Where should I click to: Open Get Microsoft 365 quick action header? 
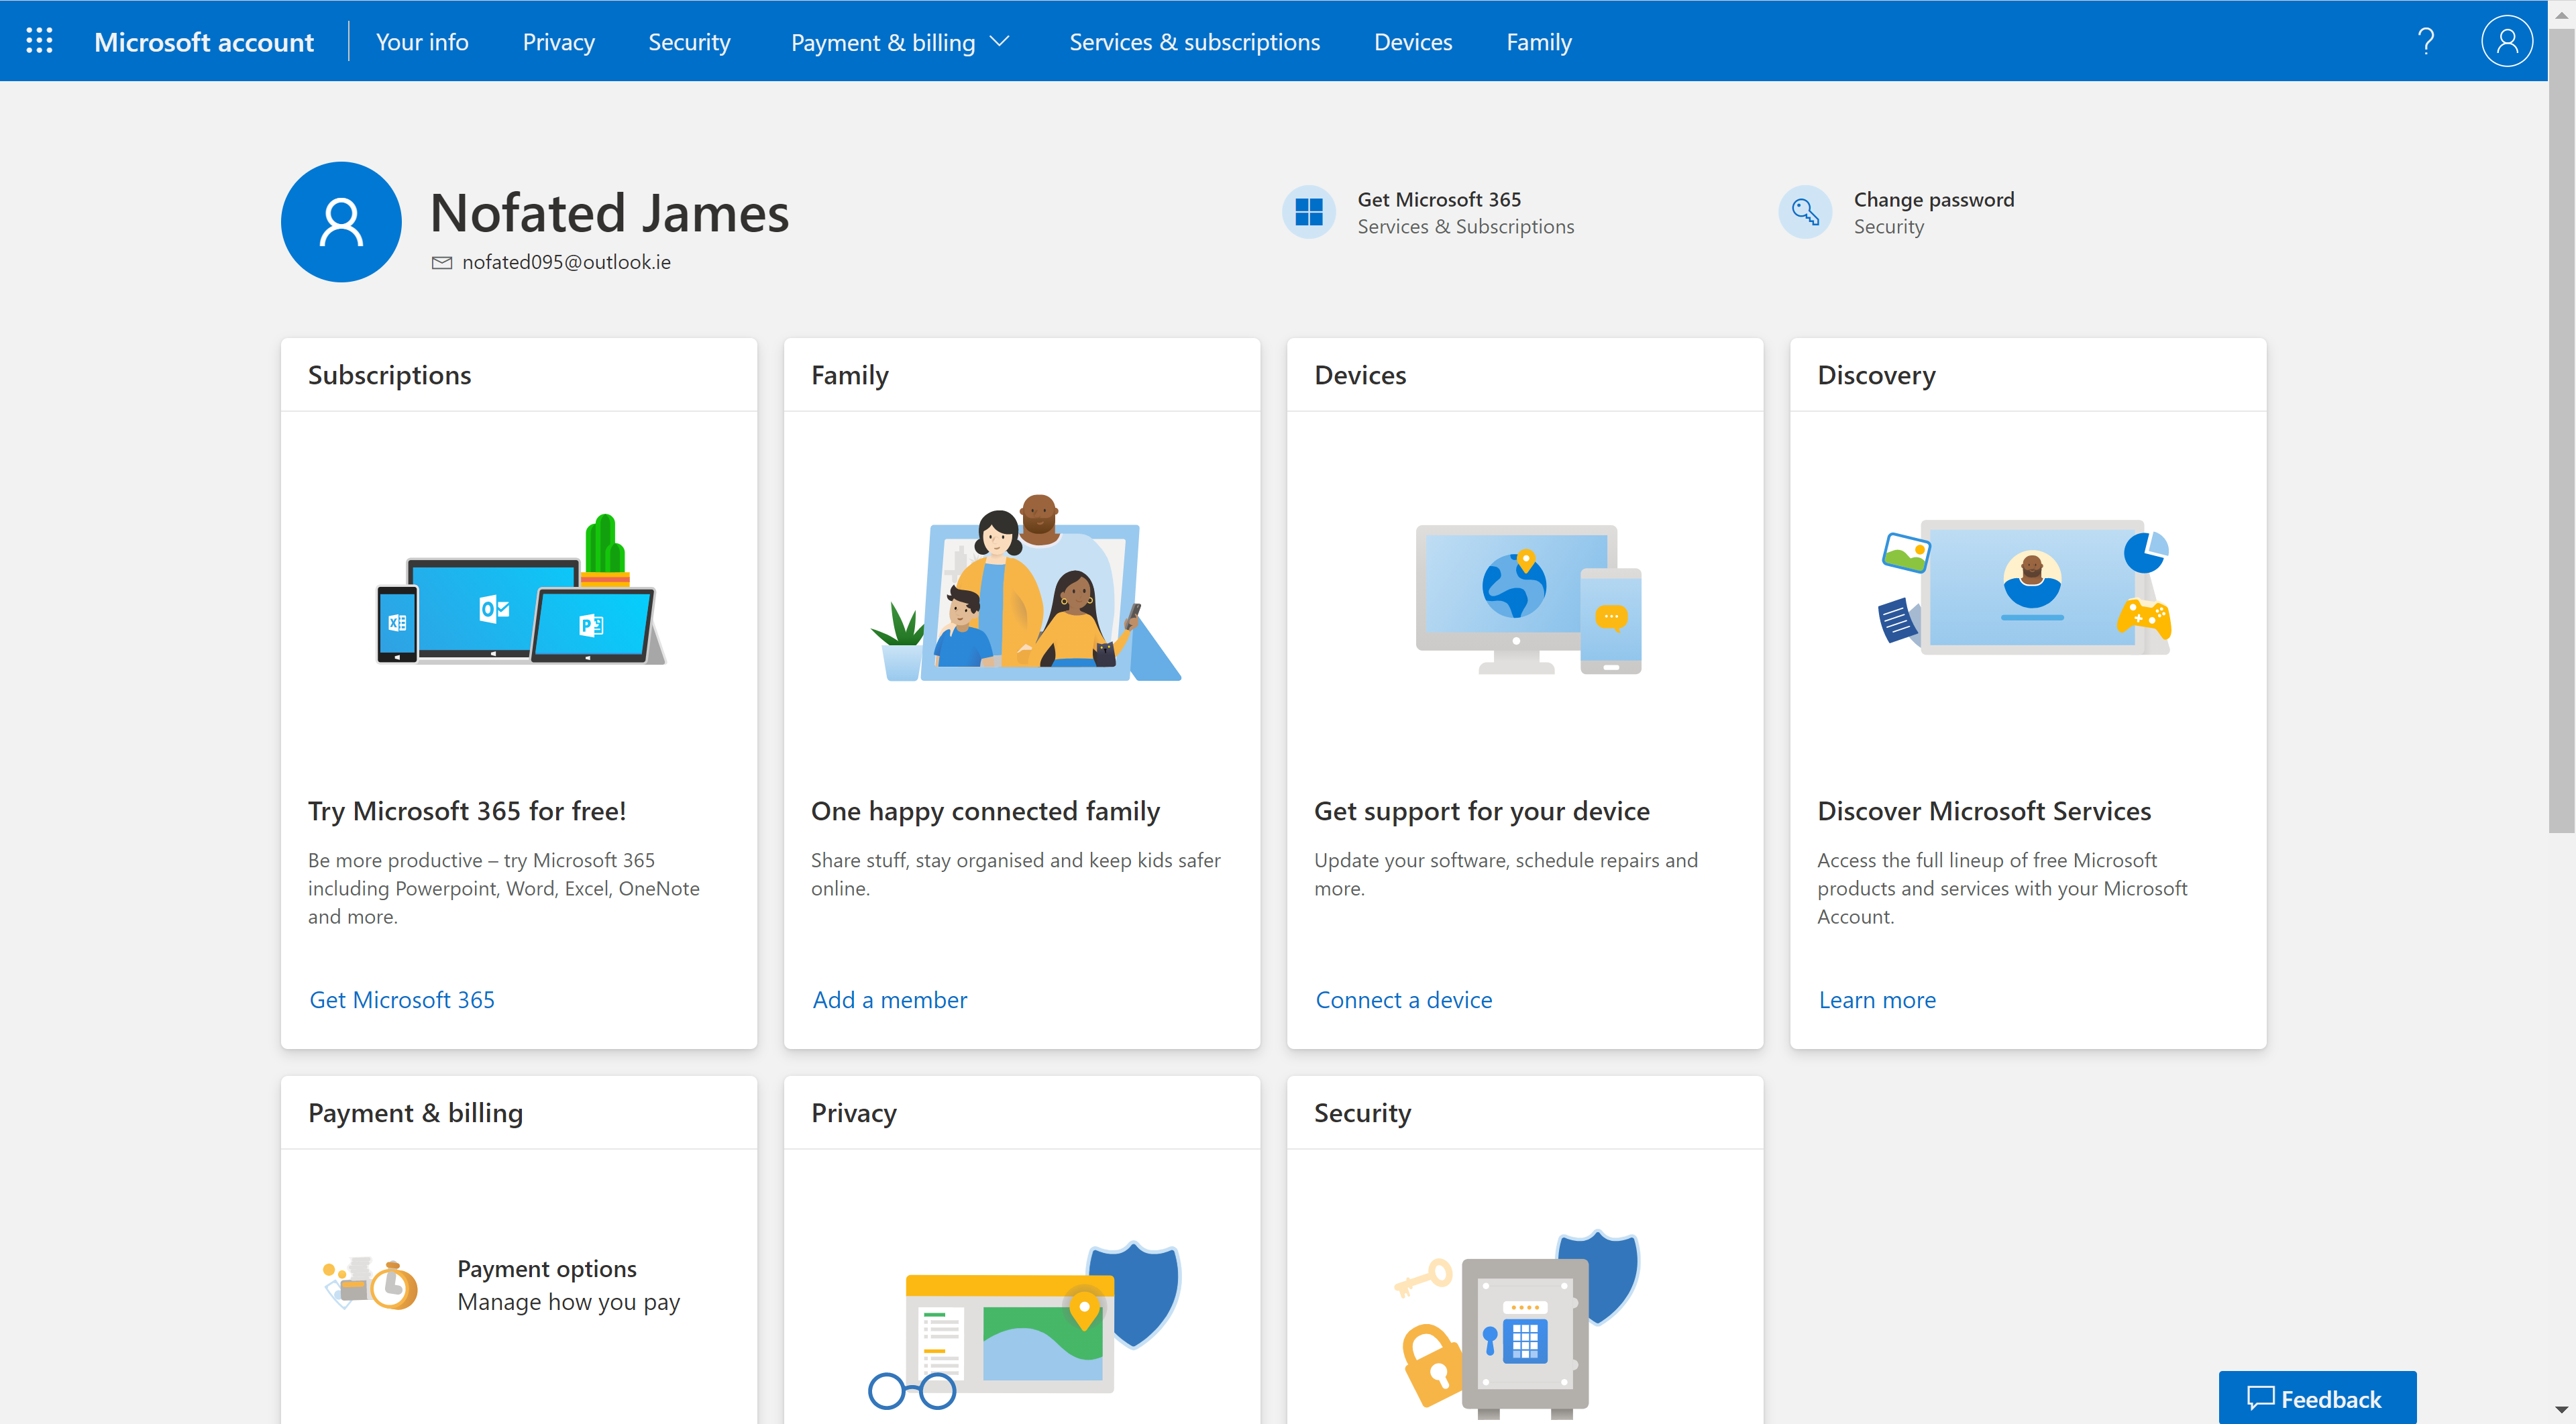(x=1439, y=199)
